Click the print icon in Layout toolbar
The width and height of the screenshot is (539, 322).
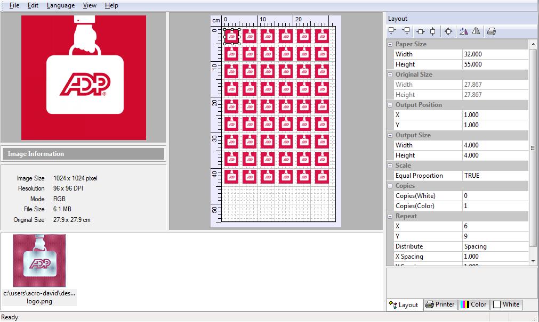[x=491, y=31]
